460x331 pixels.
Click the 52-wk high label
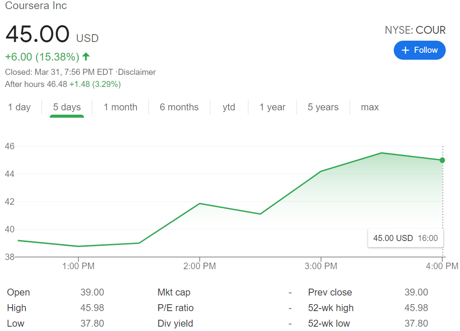click(331, 308)
